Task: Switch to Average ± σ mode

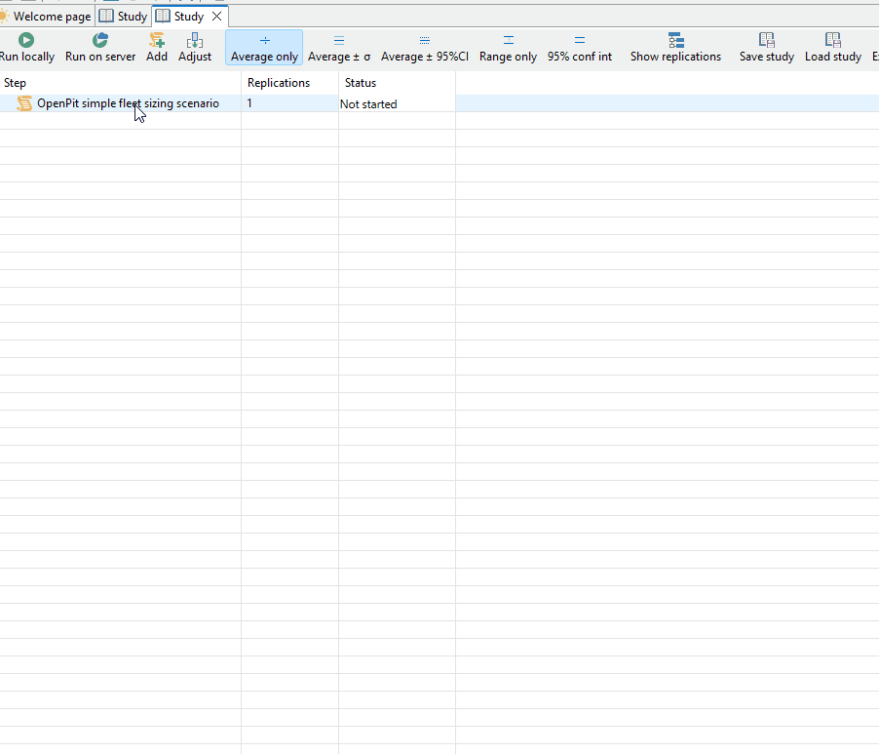Action: coord(339,48)
